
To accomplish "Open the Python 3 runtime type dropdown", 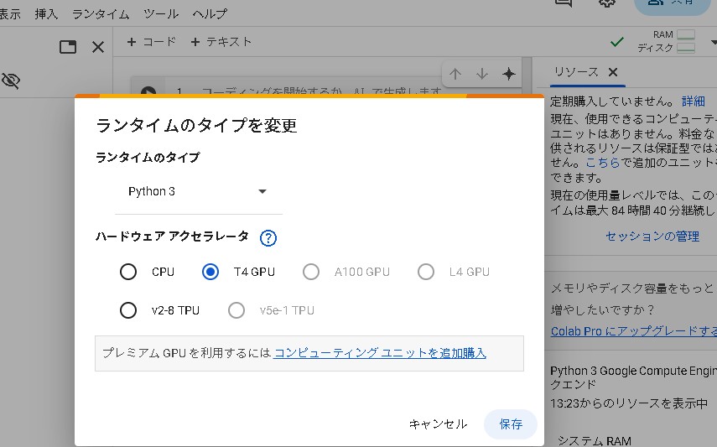I will click(x=198, y=191).
